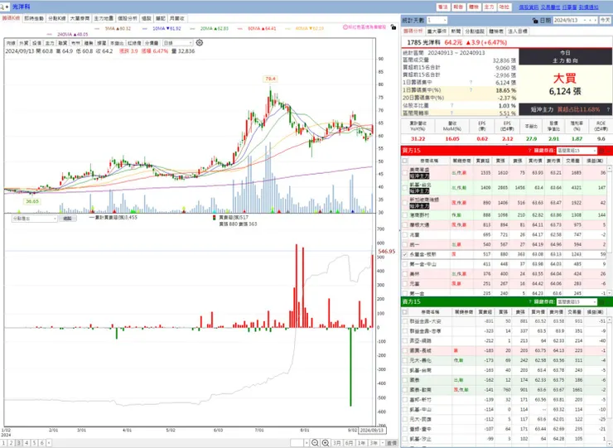Zoom out the chart with the minus magnifier
Image resolution: width=613 pixels, height=448 pixels.
tap(315, 443)
